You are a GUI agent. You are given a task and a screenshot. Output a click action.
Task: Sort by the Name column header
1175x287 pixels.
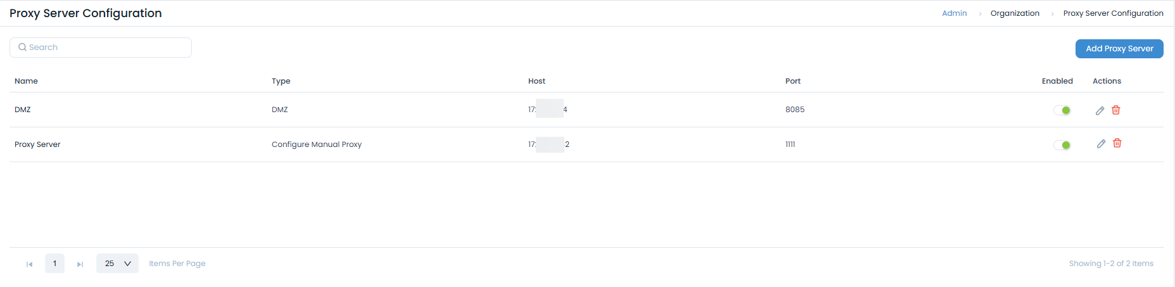(x=27, y=81)
